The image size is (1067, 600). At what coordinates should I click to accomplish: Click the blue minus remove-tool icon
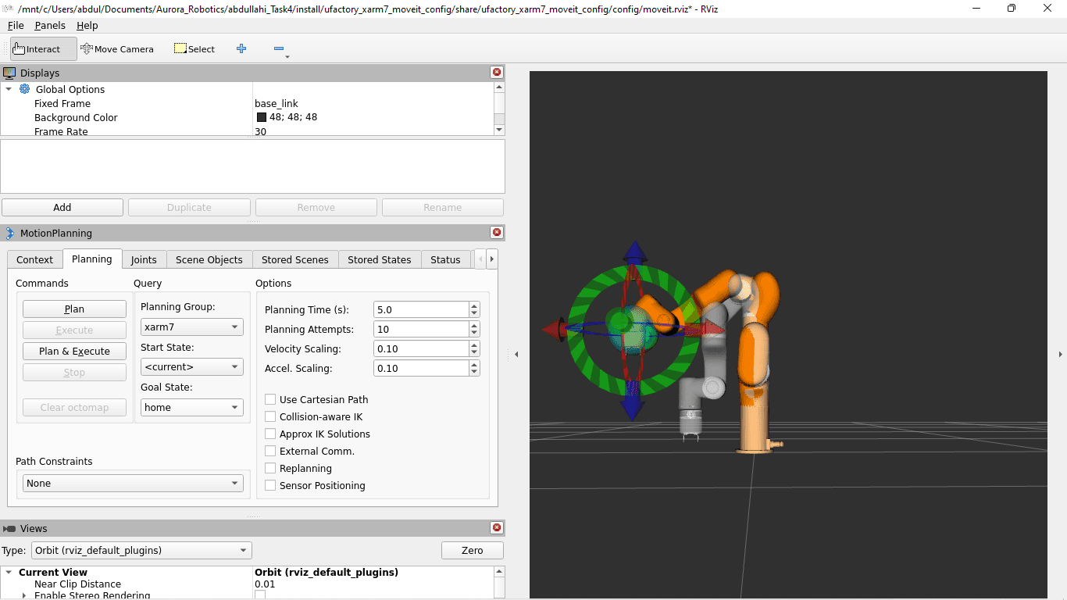click(279, 48)
